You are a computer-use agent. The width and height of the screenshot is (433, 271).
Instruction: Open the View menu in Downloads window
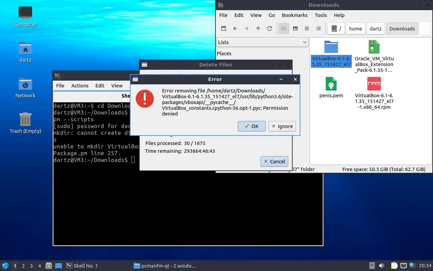coord(256,15)
